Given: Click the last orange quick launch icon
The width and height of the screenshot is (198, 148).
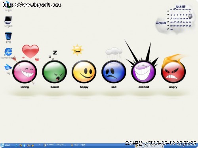Looking at the screenshot, I should click(x=32, y=145).
